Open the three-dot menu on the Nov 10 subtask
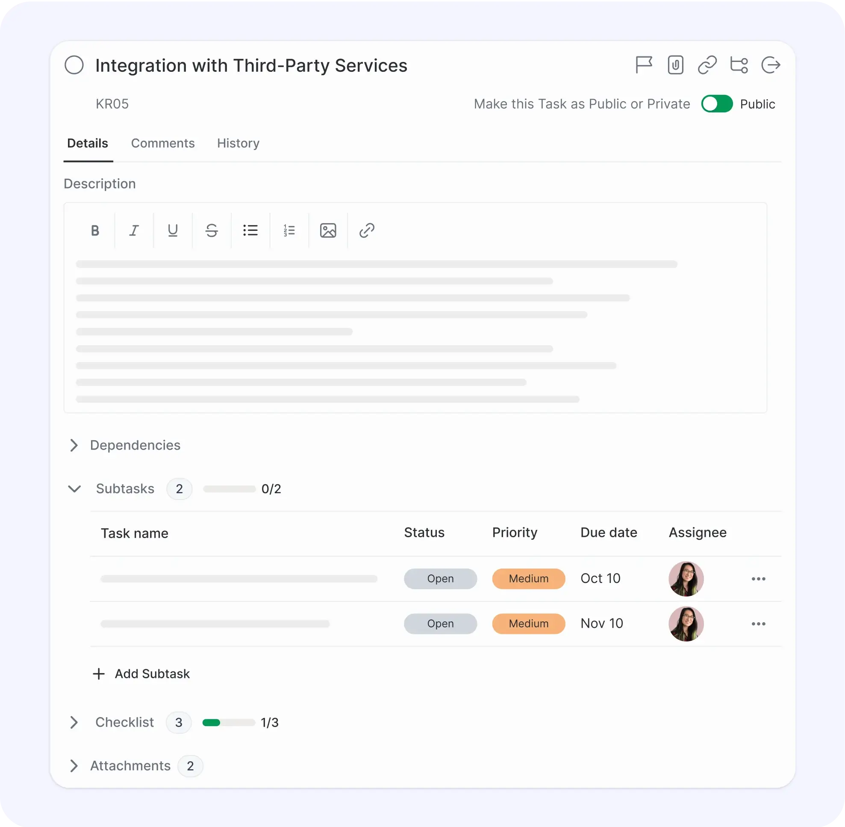 coord(759,624)
